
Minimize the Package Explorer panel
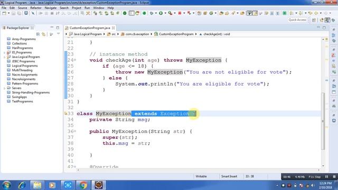click(52, 27)
